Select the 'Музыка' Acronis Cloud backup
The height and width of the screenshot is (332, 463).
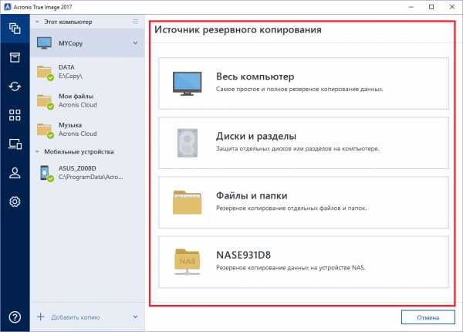click(86, 129)
